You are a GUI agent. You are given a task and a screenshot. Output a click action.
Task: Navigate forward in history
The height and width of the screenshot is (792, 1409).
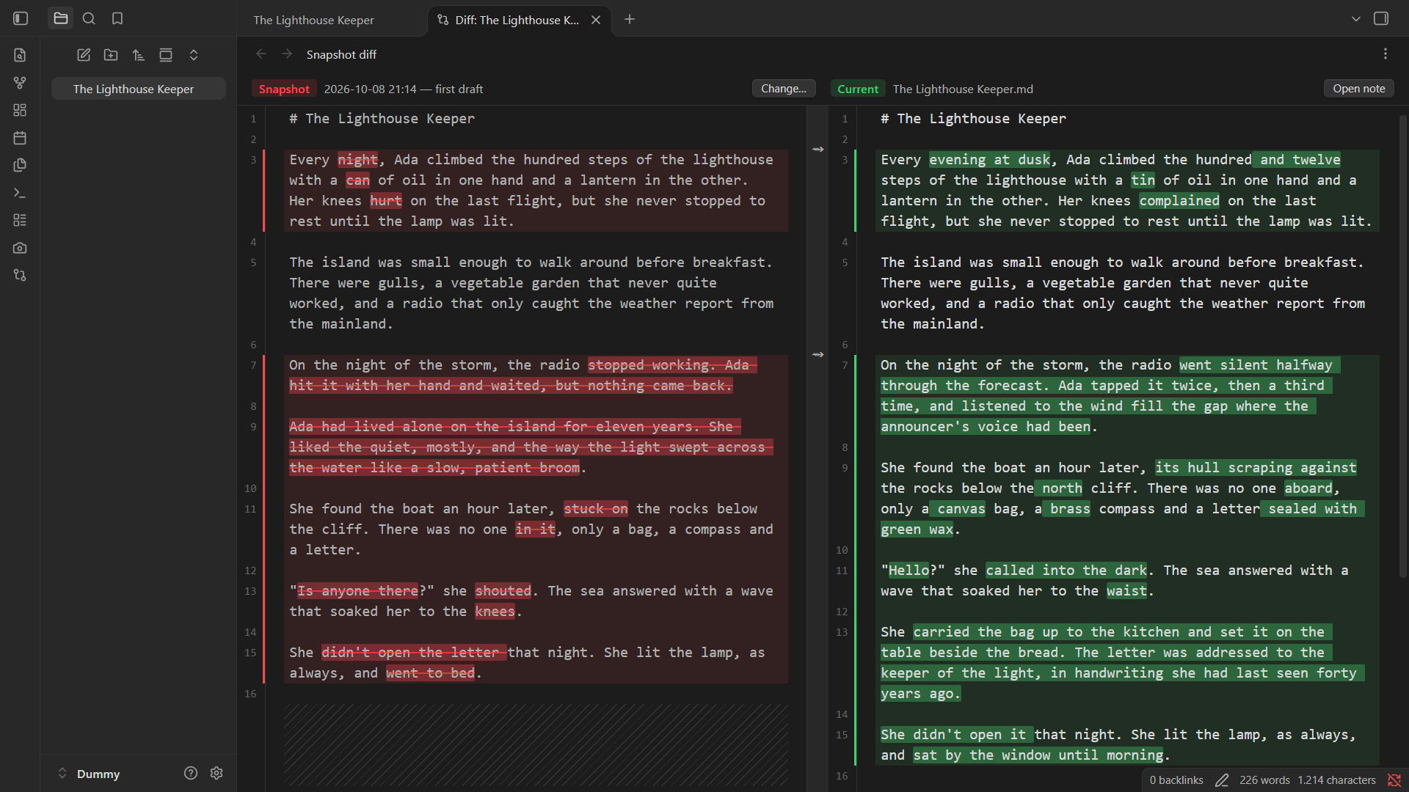287,54
